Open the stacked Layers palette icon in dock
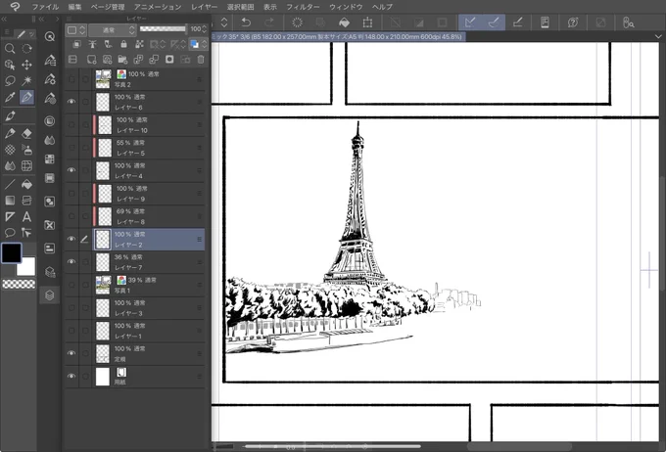Viewport: 666px width, 452px height. (50, 294)
